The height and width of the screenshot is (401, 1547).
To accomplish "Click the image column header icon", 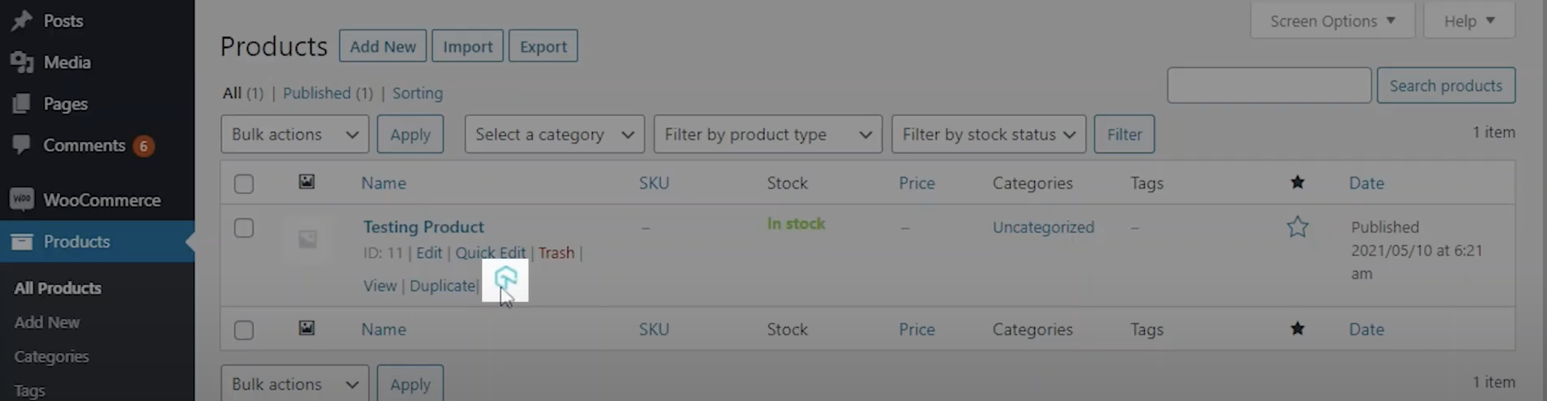I will (x=307, y=182).
